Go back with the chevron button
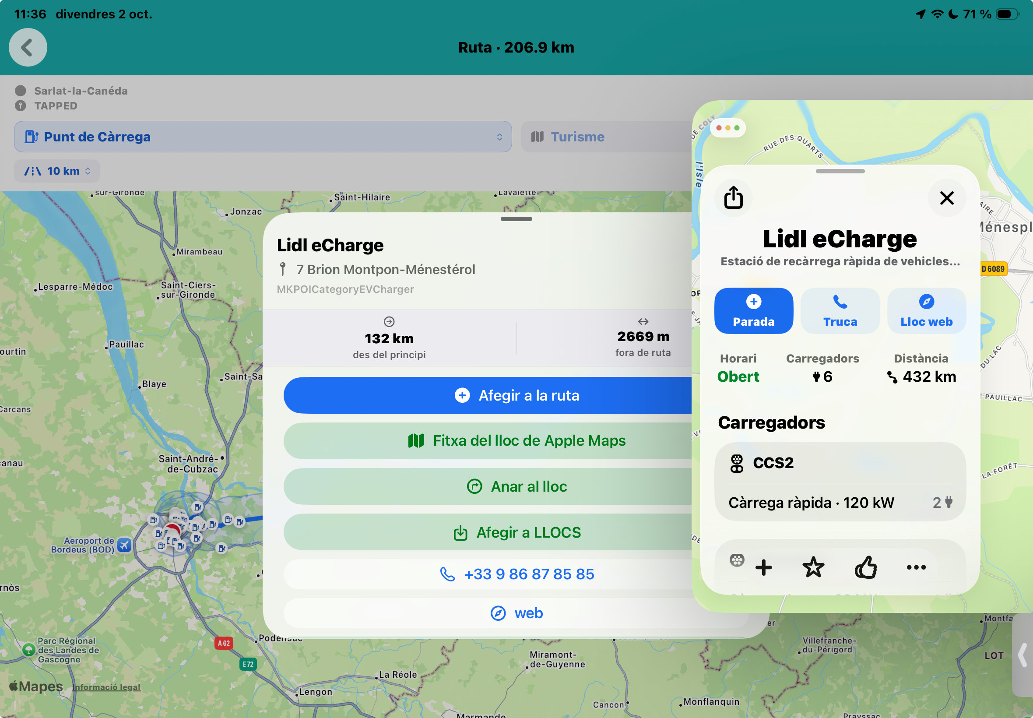This screenshot has width=1033, height=718. point(28,47)
